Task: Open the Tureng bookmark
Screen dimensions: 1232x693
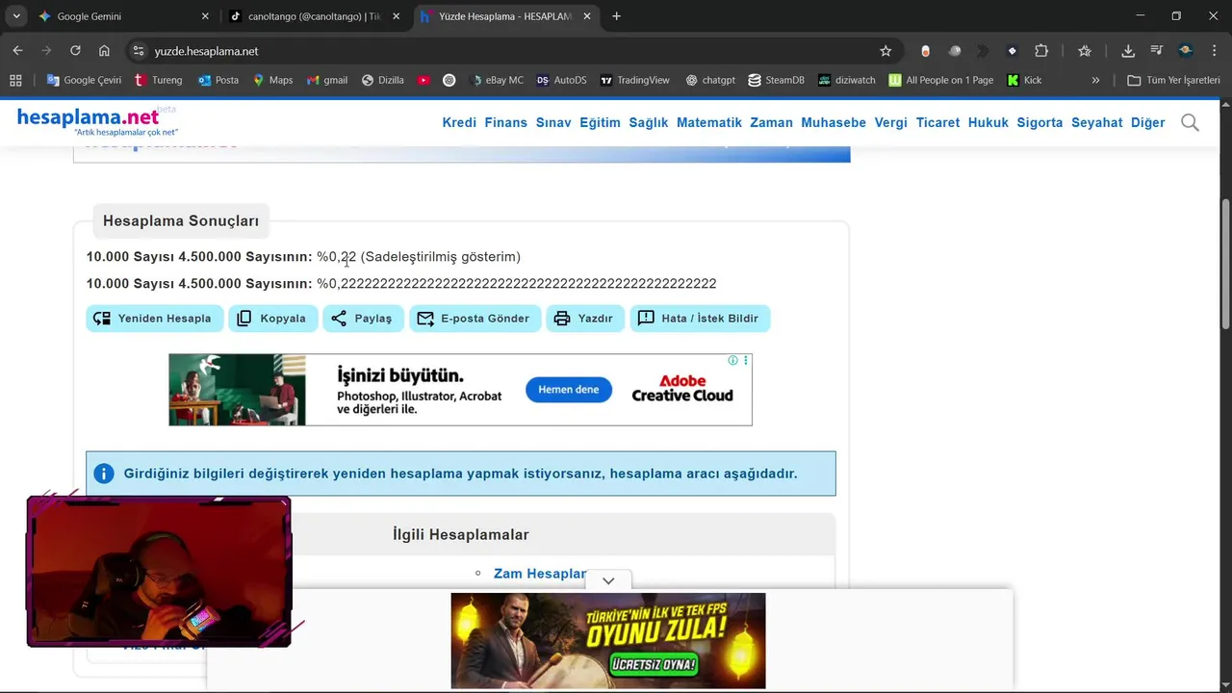Action: [x=158, y=80]
